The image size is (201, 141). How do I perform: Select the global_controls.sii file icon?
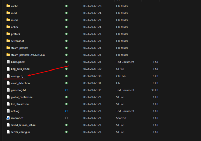click(x=8, y=97)
